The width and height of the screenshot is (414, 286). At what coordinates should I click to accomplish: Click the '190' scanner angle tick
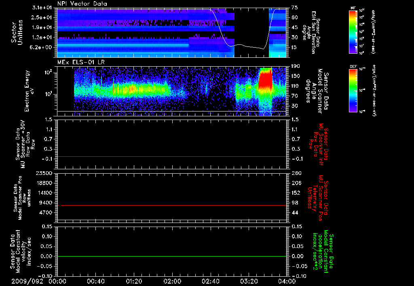296,66
